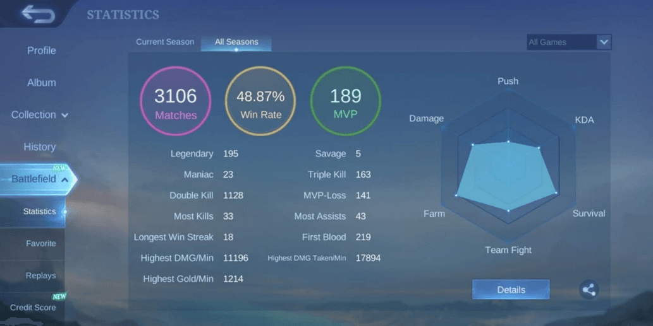This screenshot has width=653, height=326.
Task: Click the MVP-Loss value 141
Action: 363,195
